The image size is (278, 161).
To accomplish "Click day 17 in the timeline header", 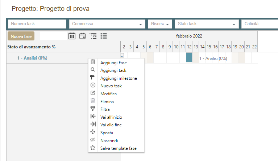I will [222, 47].
